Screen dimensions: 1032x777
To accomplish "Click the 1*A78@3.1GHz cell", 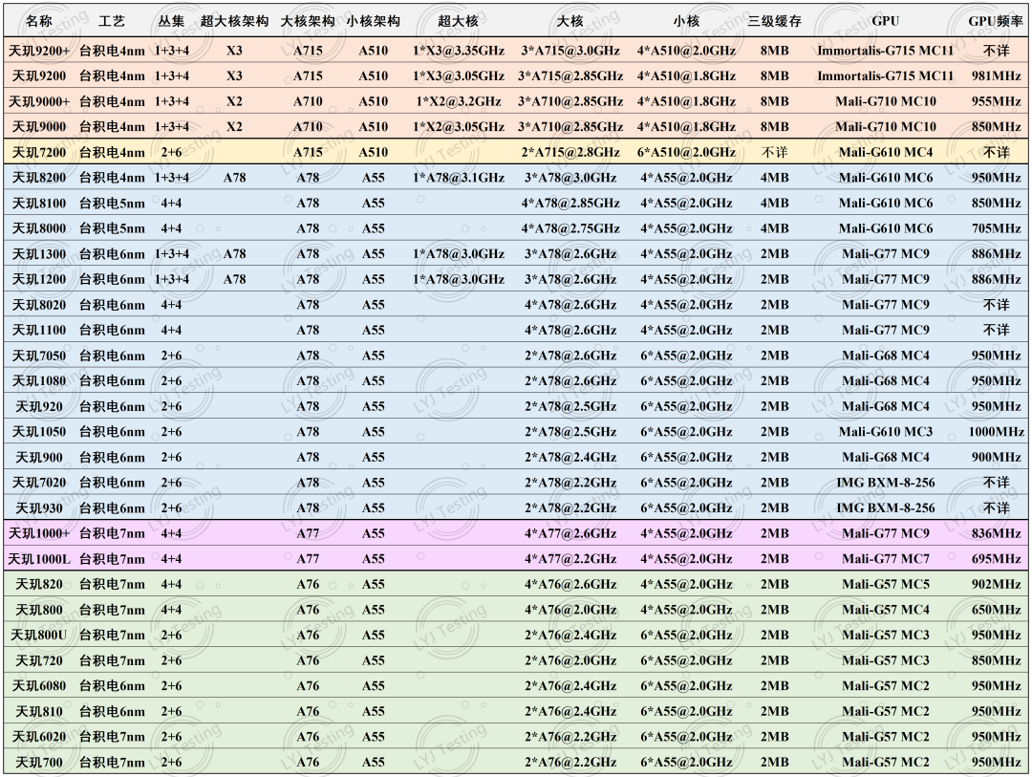I will pyautogui.click(x=459, y=178).
